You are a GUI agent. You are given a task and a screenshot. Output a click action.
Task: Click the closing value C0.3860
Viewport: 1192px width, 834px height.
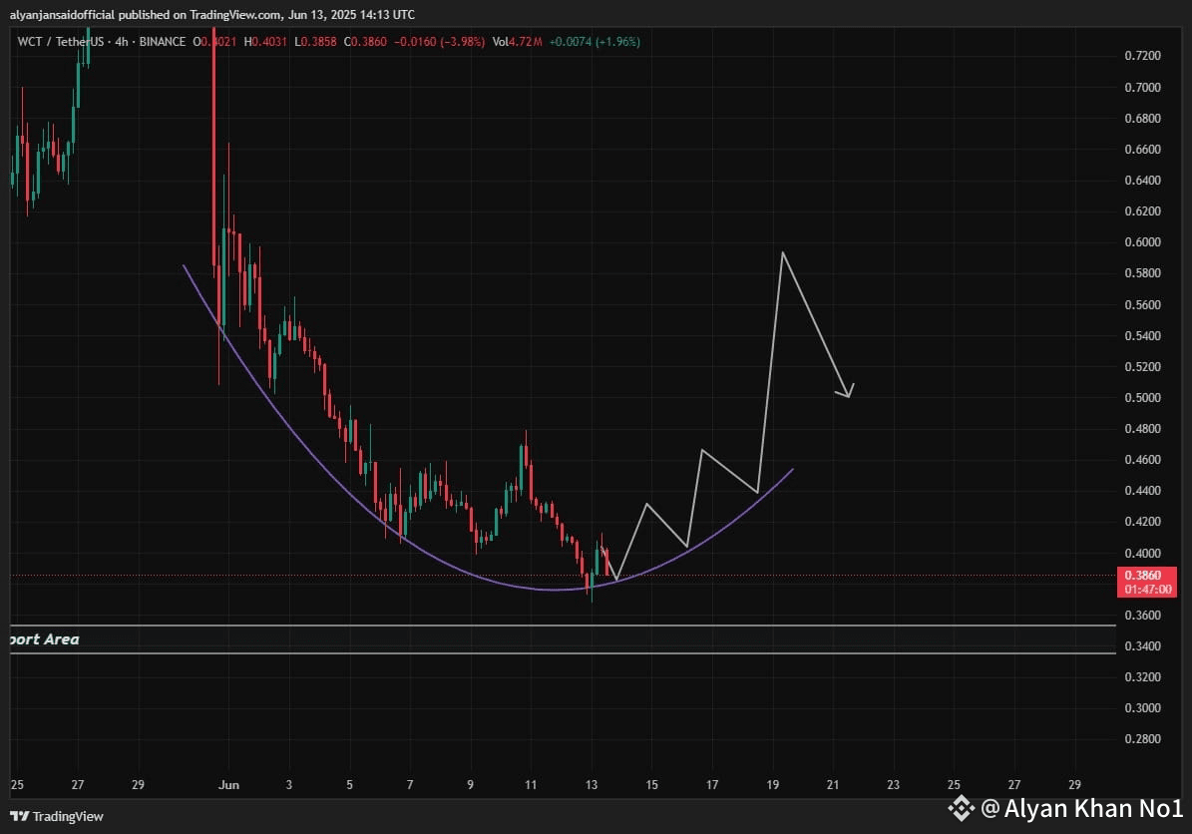tap(366, 41)
